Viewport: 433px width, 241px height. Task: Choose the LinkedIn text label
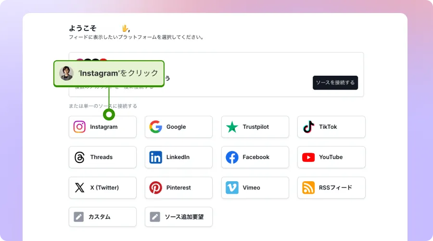(178, 157)
